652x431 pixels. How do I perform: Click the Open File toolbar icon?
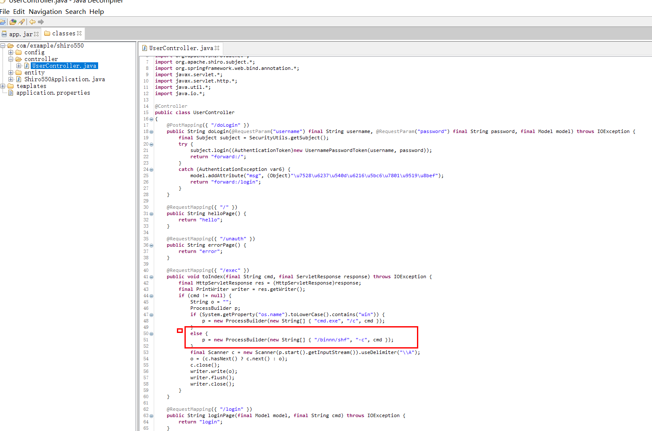click(3, 22)
